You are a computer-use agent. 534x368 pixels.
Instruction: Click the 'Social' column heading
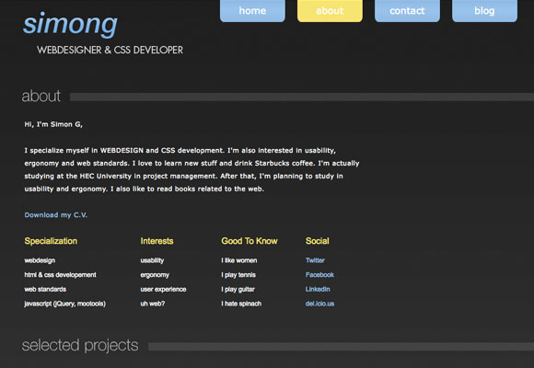point(317,241)
